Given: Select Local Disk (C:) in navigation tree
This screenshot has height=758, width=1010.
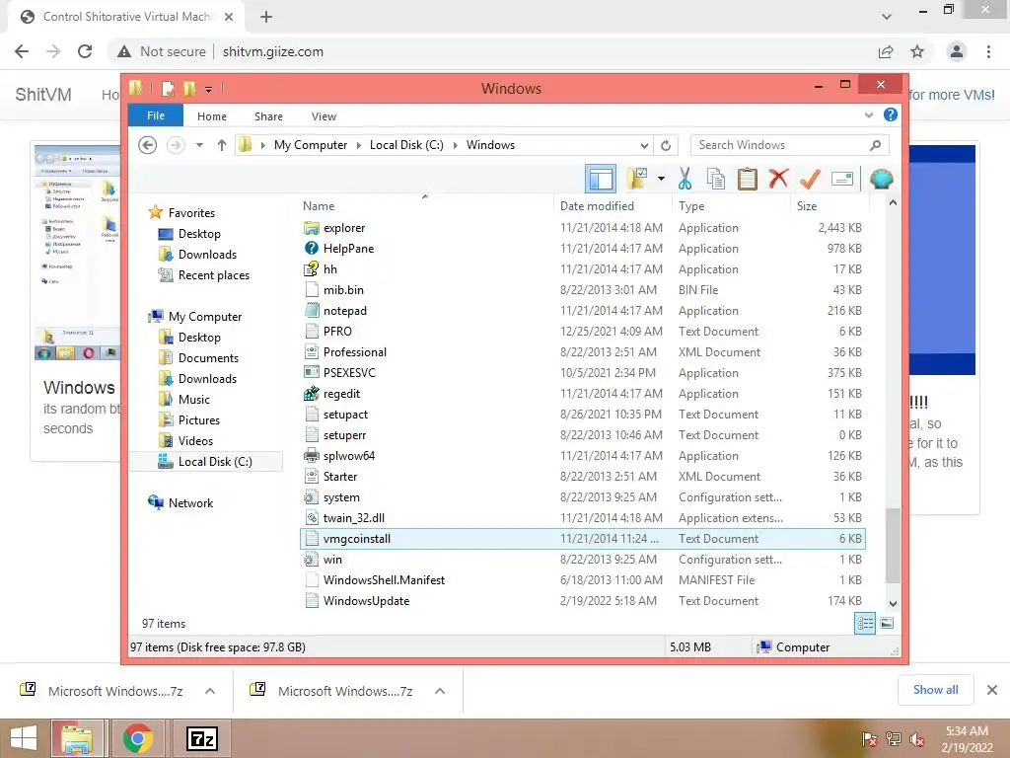Looking at the screenshot, I should [x=206, y=462].
